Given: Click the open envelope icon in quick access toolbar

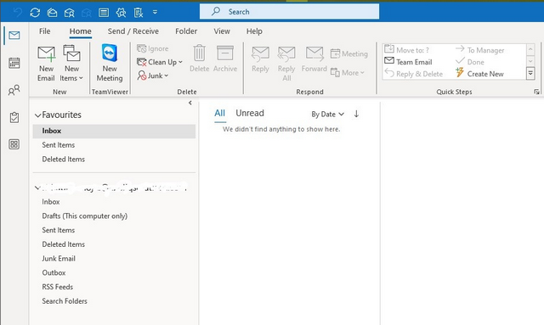Looking at the screenshot, I should pos(52,13).
